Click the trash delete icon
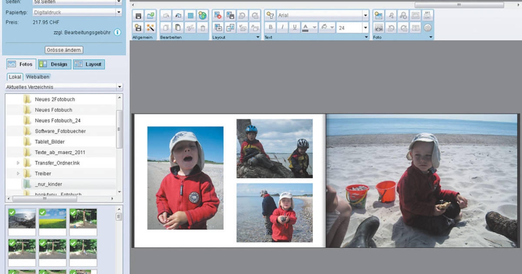The width and height of the screenshot is (522, 274). (202, 28)
